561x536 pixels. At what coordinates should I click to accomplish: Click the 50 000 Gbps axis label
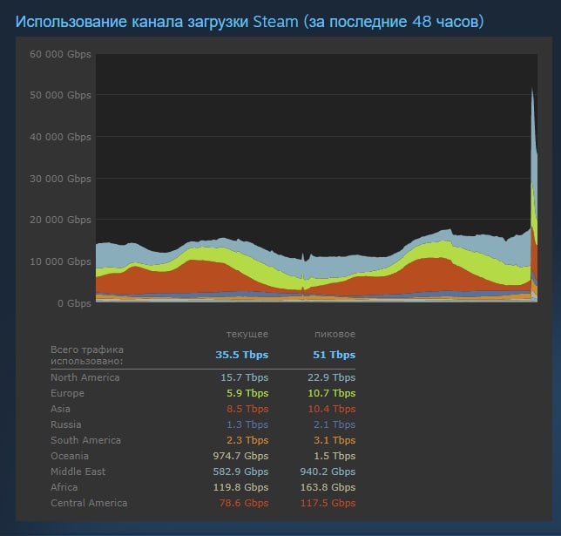tap(60, 95)
